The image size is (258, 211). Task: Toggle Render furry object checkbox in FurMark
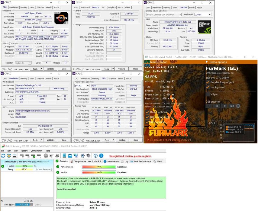point(208,82)
